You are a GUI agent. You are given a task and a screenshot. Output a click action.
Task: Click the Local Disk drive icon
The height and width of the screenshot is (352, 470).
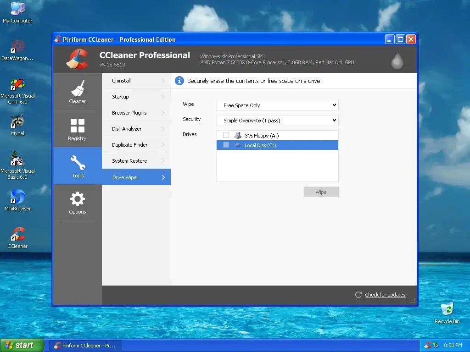coord(238,145)
